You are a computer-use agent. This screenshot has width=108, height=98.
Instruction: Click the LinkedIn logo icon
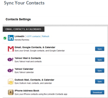coord(11,38)
